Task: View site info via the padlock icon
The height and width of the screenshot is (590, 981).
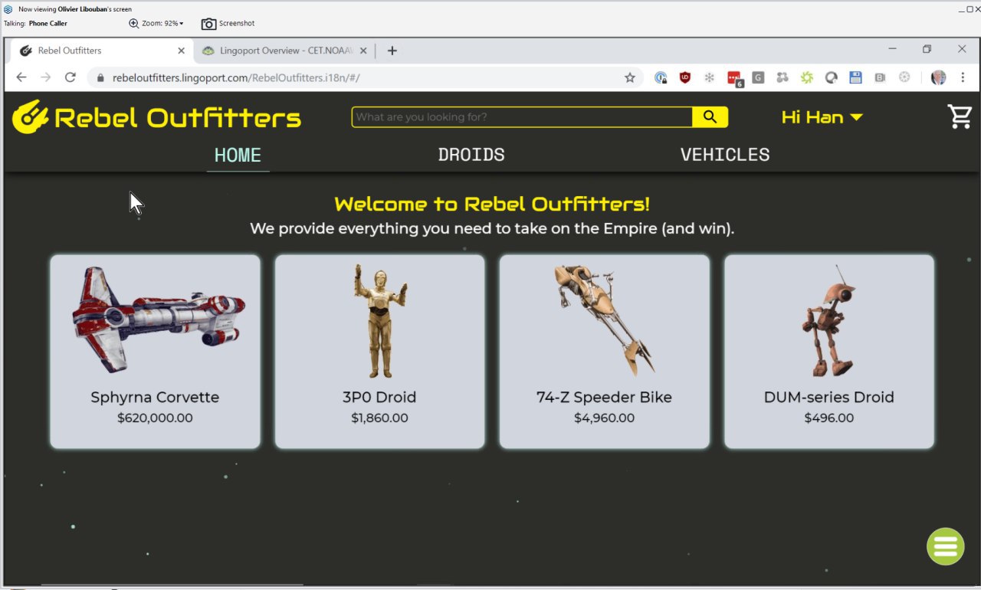Action: 100,77
